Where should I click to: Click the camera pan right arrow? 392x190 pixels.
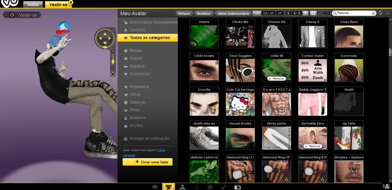[109, 38]
